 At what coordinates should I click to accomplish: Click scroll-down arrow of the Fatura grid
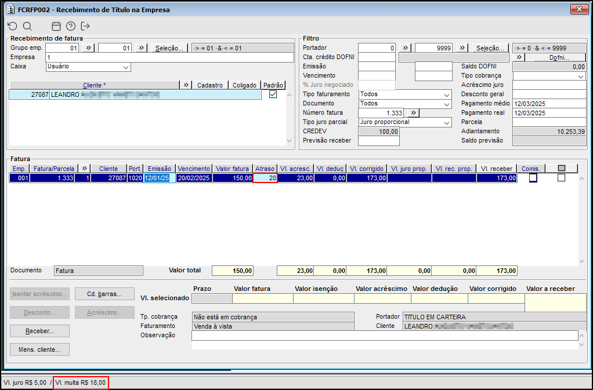(581, 261)
